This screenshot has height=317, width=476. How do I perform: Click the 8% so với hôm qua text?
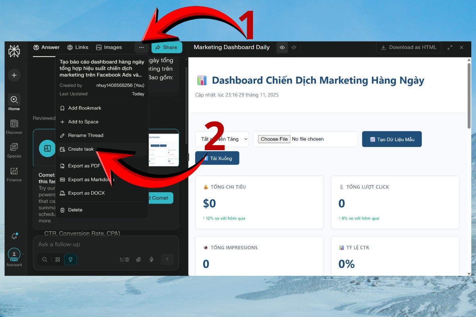(x=359, y=218)
